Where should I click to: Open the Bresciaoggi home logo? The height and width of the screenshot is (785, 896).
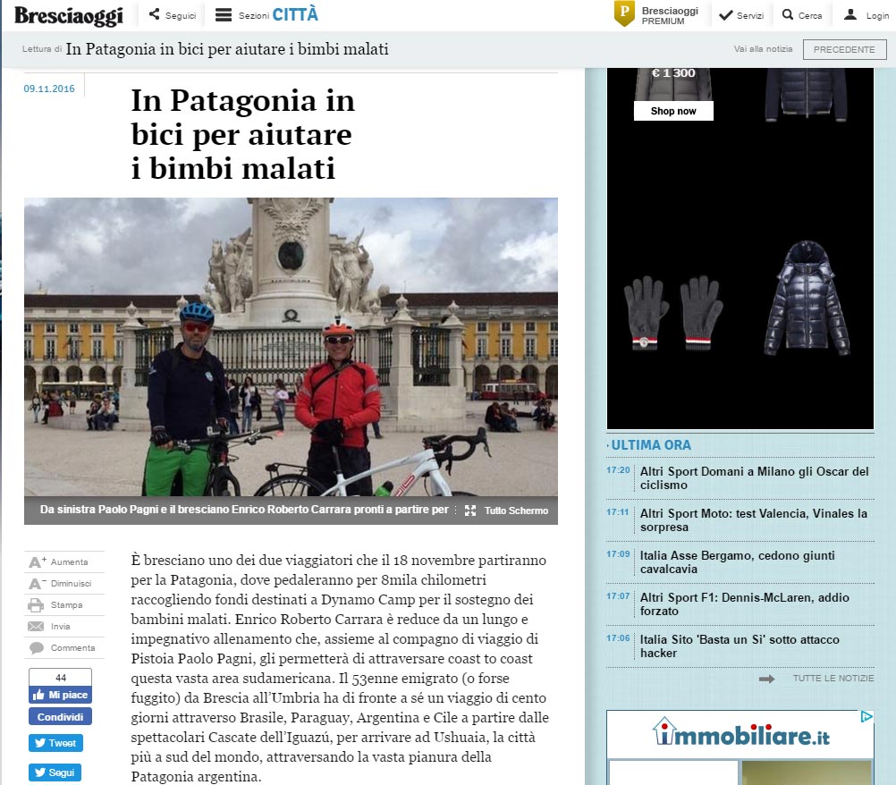click(x=69, y=15)
